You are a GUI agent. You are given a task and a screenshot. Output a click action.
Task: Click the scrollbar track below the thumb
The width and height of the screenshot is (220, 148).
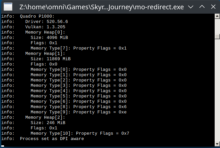pos(217,93)
